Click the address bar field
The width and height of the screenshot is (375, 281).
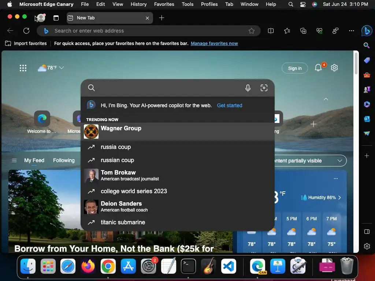pos(148,31)
